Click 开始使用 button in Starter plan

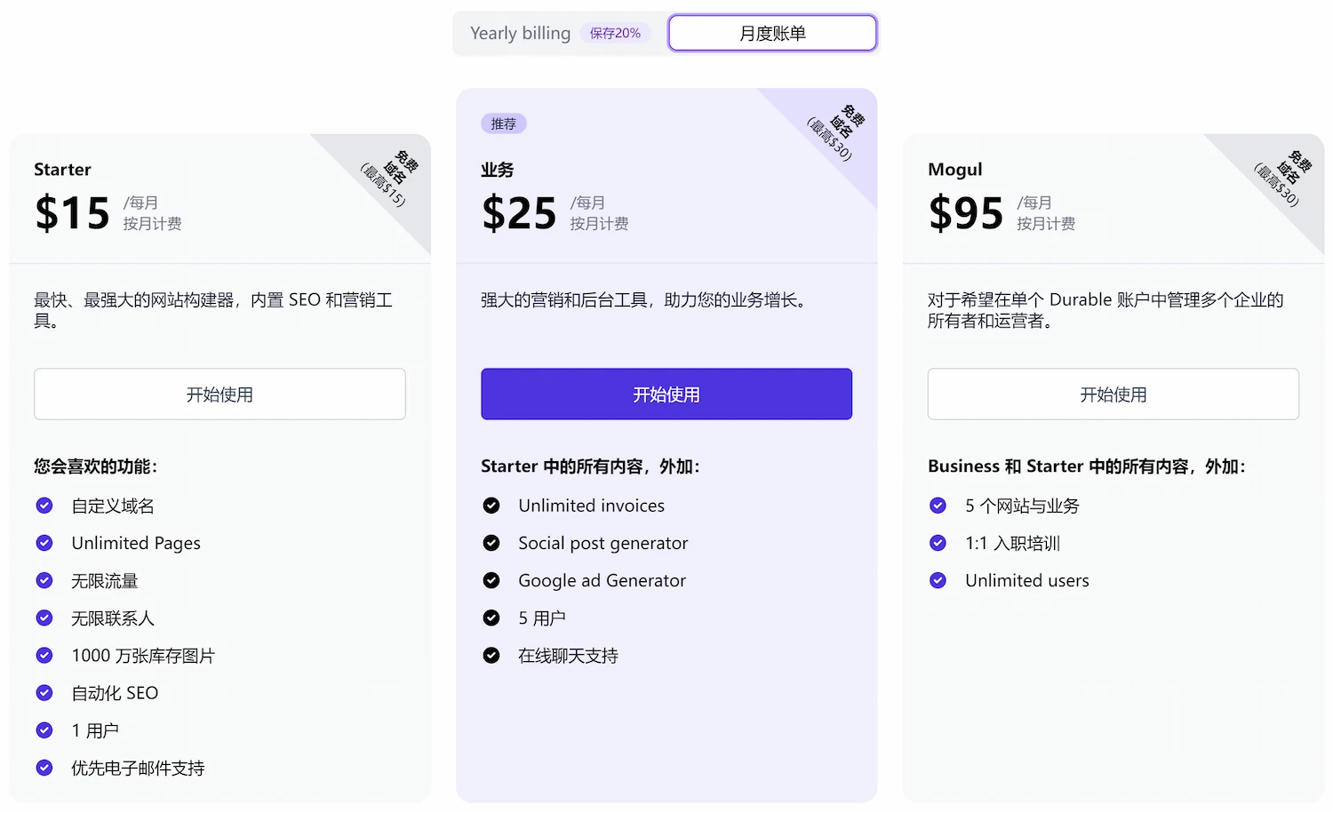[x=220, y=395]
